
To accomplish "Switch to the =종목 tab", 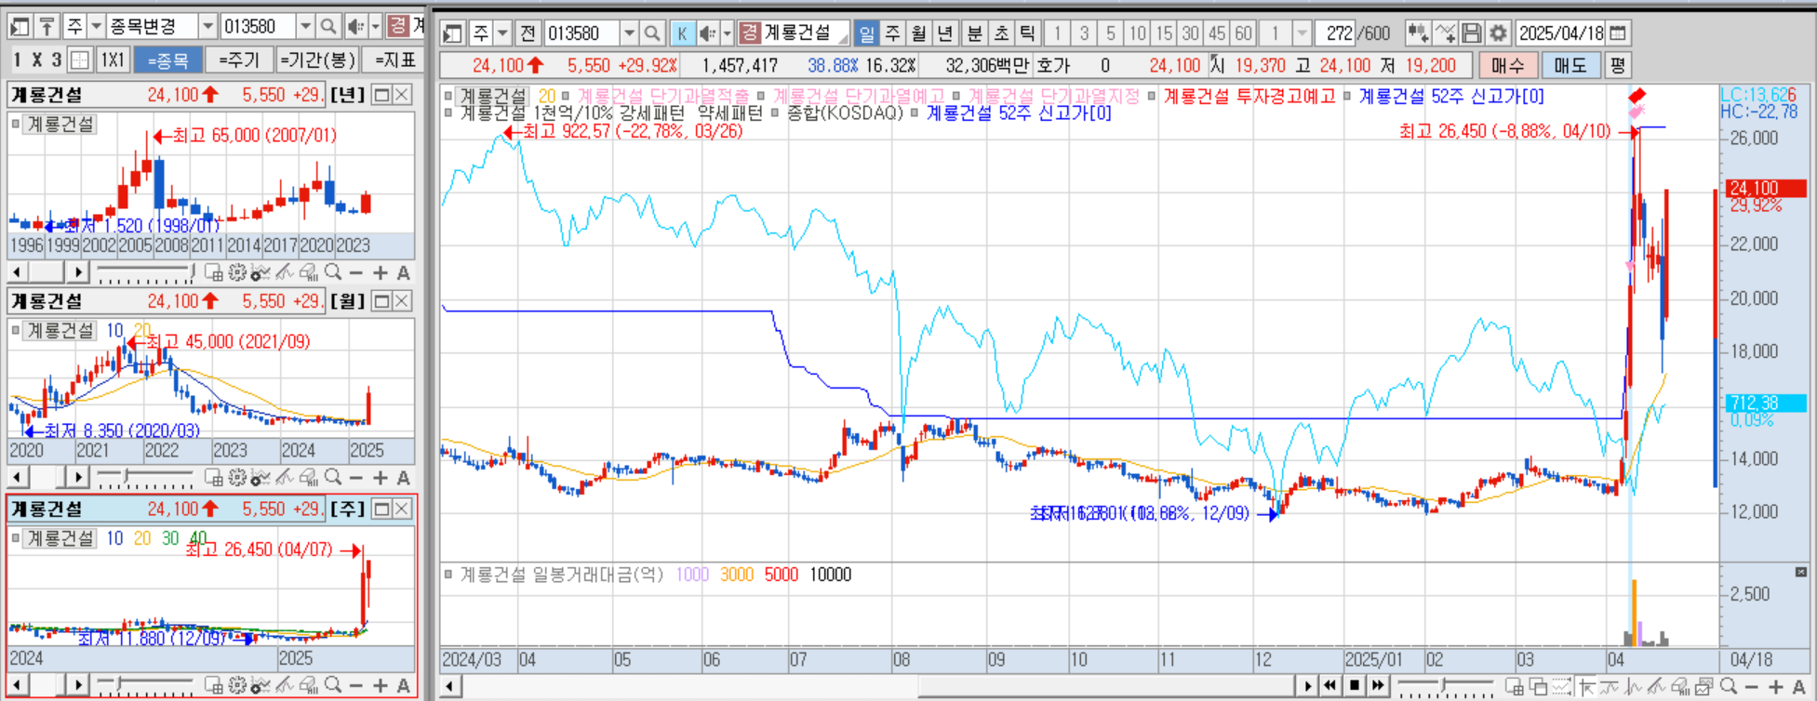I will [167, 60].
